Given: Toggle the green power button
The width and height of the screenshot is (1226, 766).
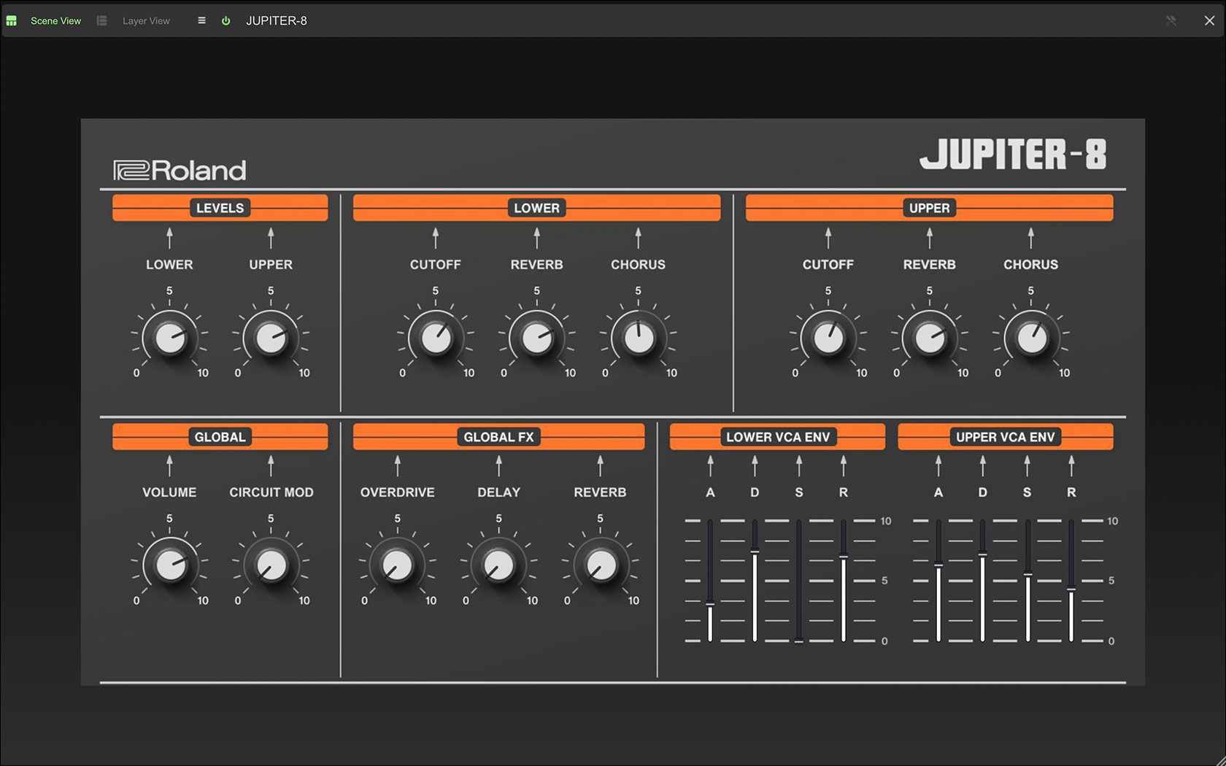Looking at the screenshot, I should [226, 20].
